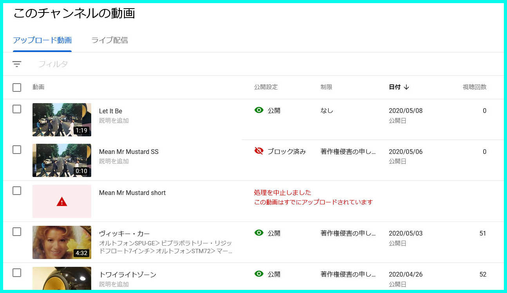Click 説明を追加 under トワイライトゾーン

[114, 284]
